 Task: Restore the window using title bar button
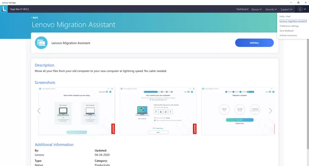pos(298,2)
